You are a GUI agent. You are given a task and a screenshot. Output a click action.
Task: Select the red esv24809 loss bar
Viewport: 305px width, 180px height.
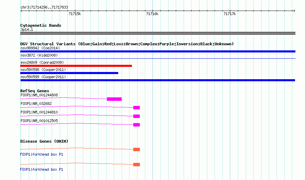(x=76, y=66)
